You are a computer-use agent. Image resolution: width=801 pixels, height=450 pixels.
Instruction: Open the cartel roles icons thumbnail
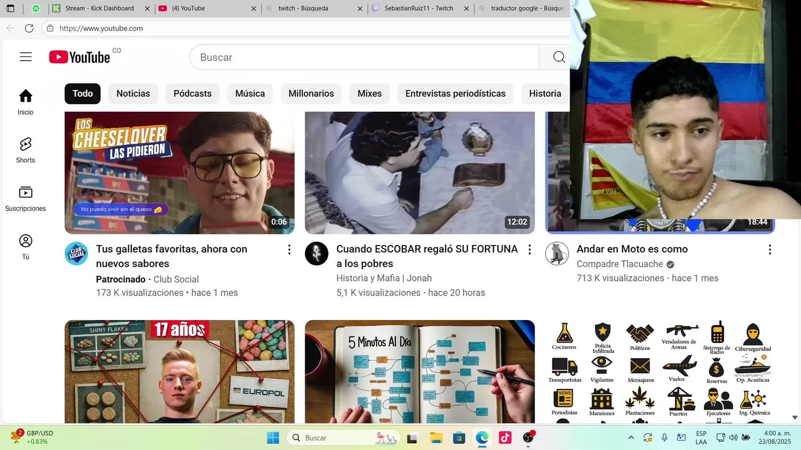(660, 371)
